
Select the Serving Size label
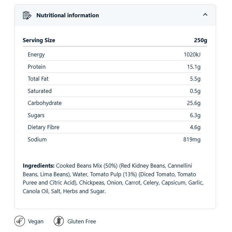39,40
